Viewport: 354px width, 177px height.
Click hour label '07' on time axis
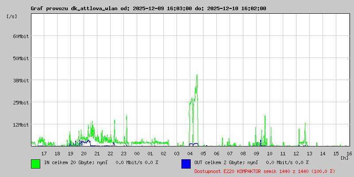pyautogui.click(x=230, y=154)
